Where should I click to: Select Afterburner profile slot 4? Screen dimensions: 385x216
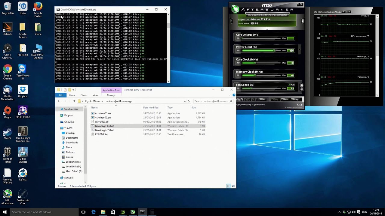tap(253, 100)
